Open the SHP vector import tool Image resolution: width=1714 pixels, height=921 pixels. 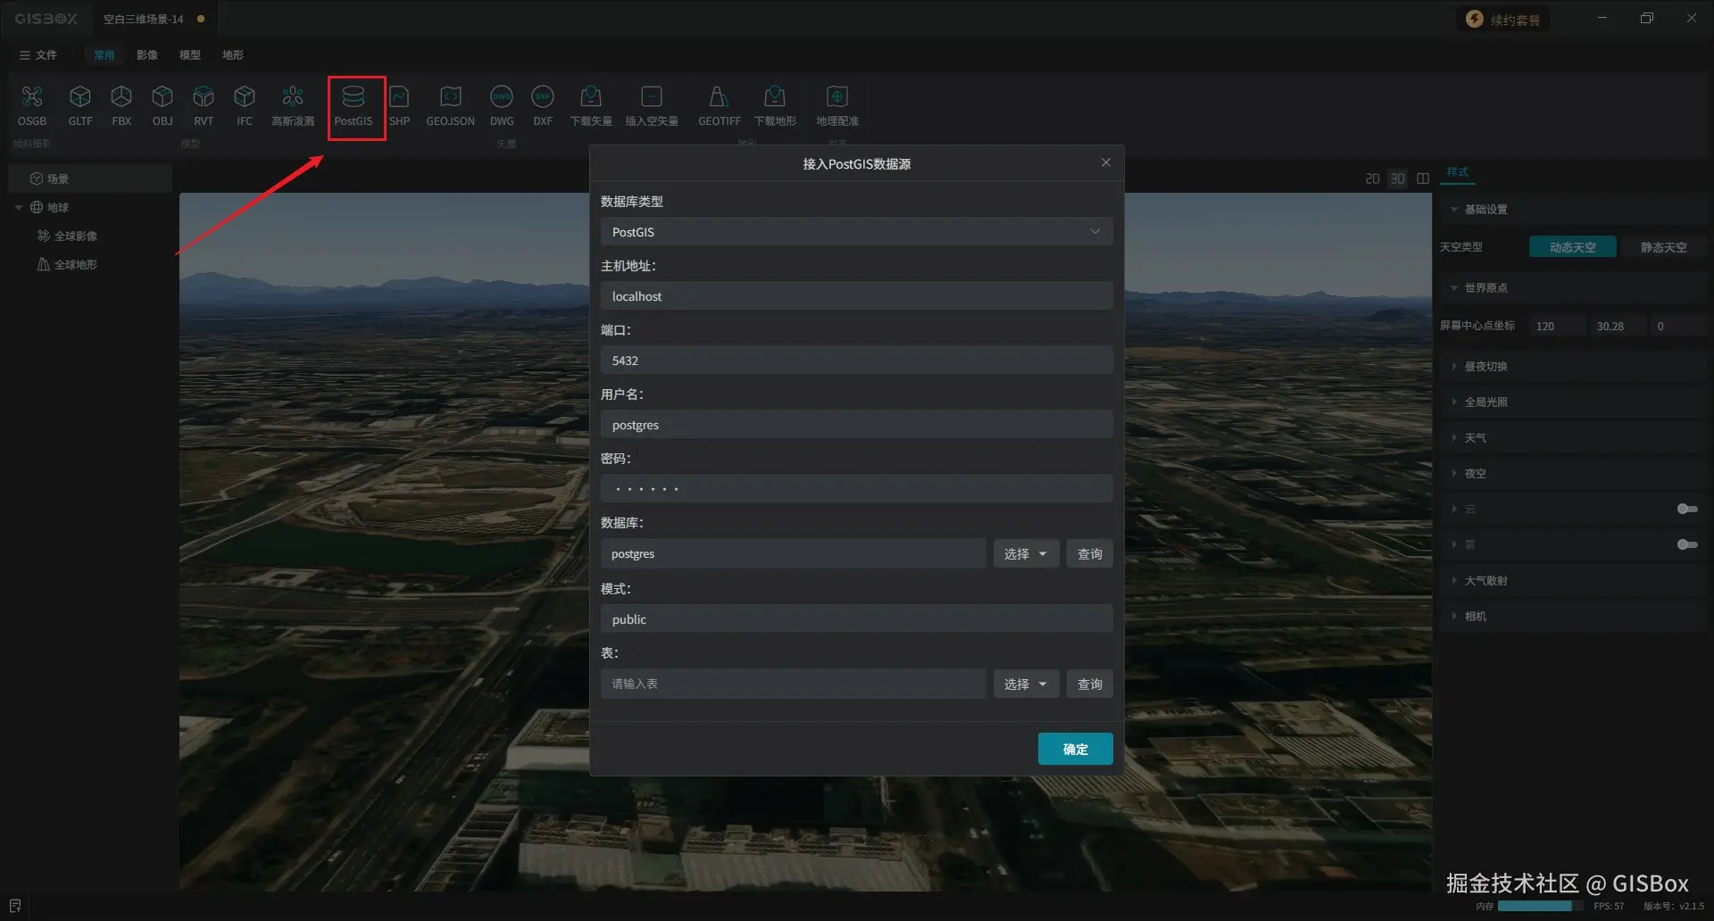click(x=399, y=105)
